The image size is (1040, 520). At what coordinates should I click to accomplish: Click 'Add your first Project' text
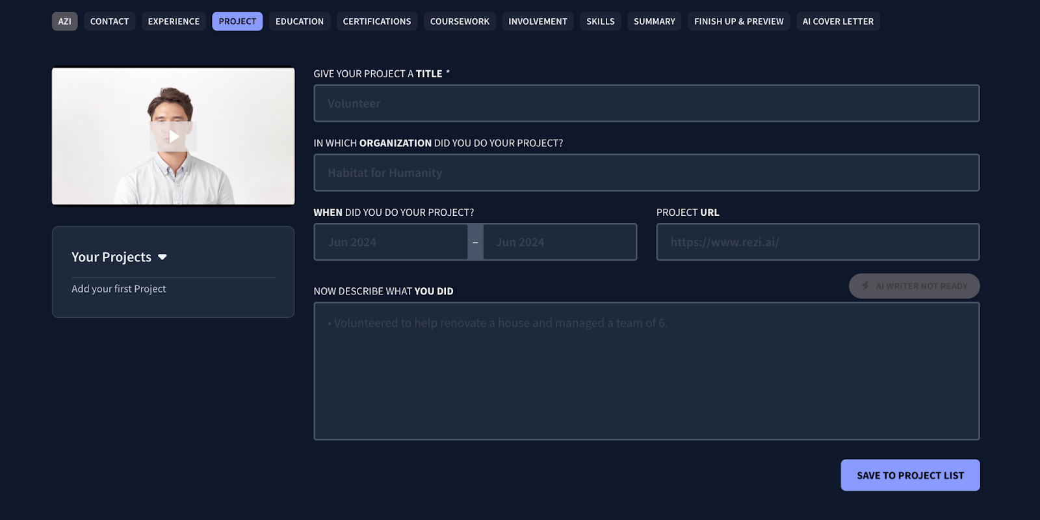[x=119, y=289]
